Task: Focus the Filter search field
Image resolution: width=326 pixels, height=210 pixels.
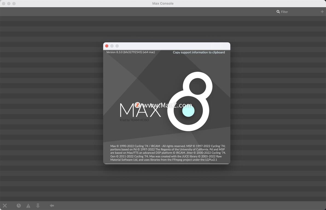Action: click(297, 12)
